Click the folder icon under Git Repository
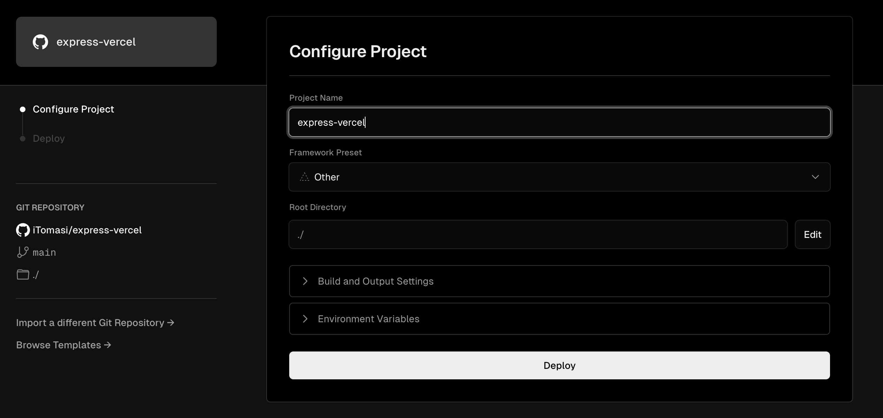 click(x=23, y=274)
